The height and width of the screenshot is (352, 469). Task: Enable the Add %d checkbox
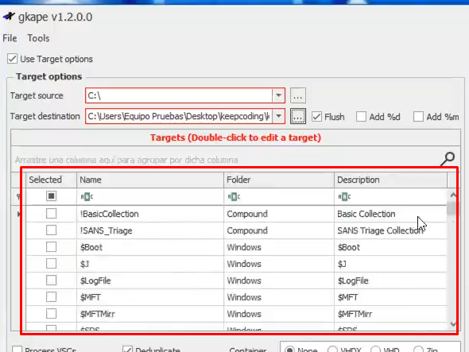tap(361, 117)
